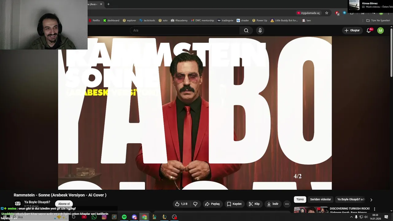Open the DWC mentorship bookmark

(x=202, y=21)
